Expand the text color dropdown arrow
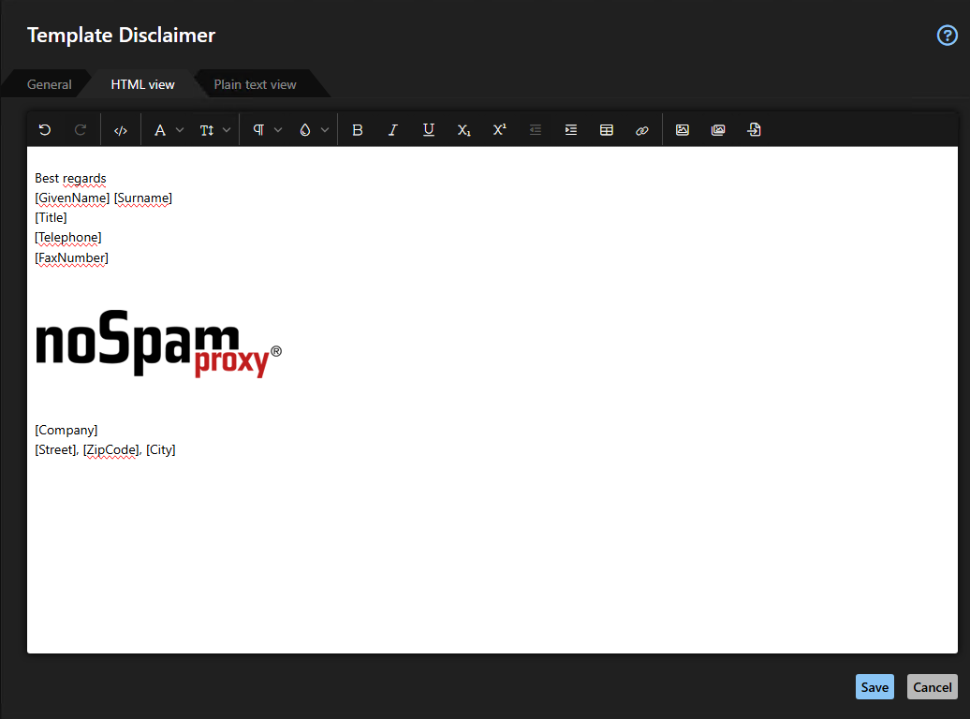 pos(325,130)
